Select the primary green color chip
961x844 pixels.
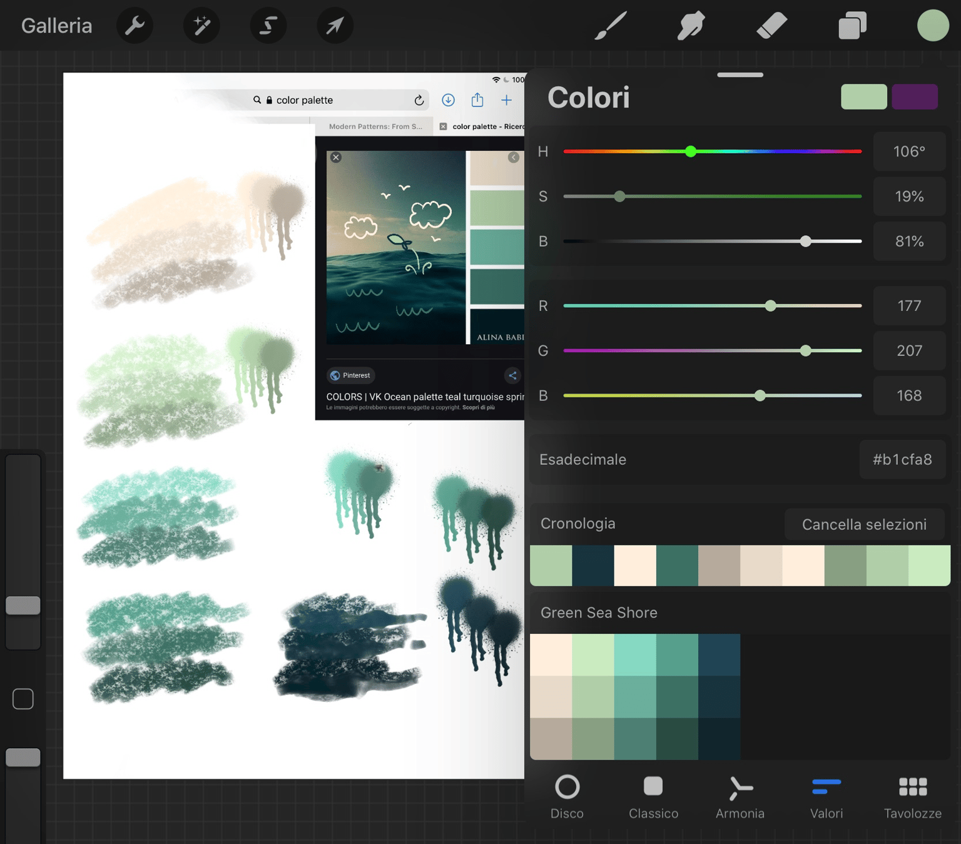coord(864,97)
